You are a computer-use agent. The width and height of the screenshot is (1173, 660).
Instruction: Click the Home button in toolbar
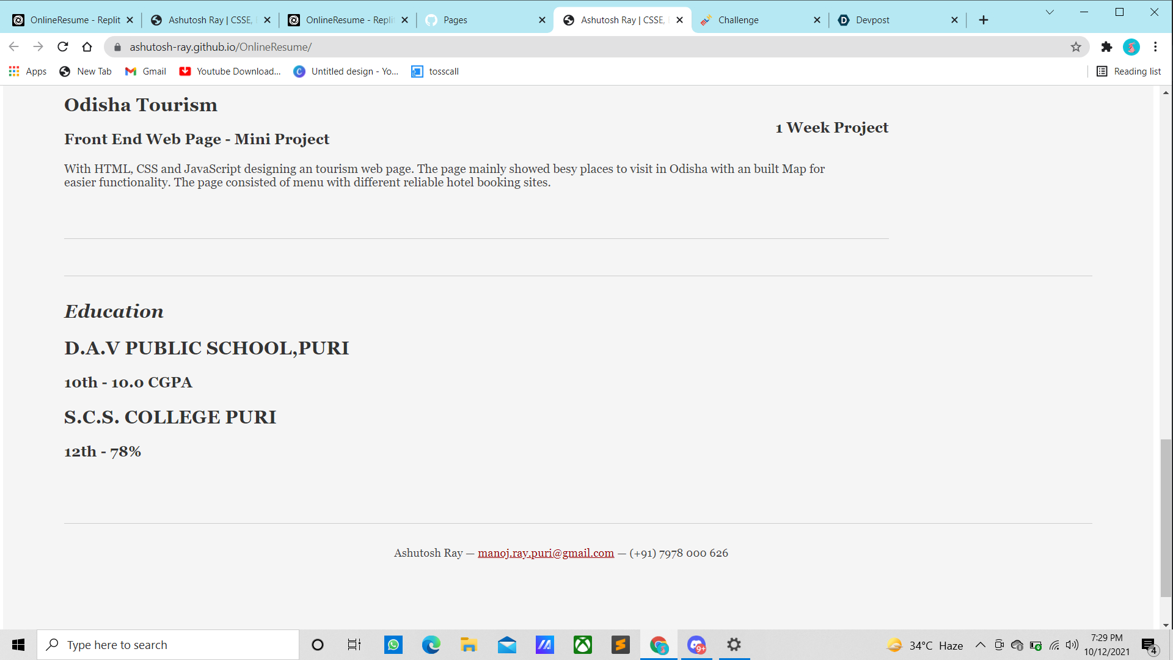click(87, 47)
